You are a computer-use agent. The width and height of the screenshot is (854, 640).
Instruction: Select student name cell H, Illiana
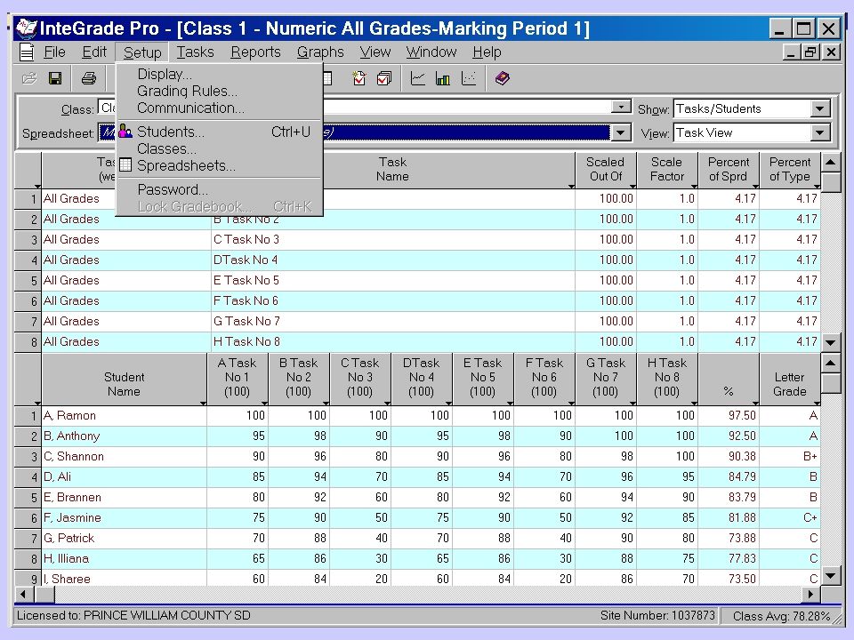click(x=125, y=559)
